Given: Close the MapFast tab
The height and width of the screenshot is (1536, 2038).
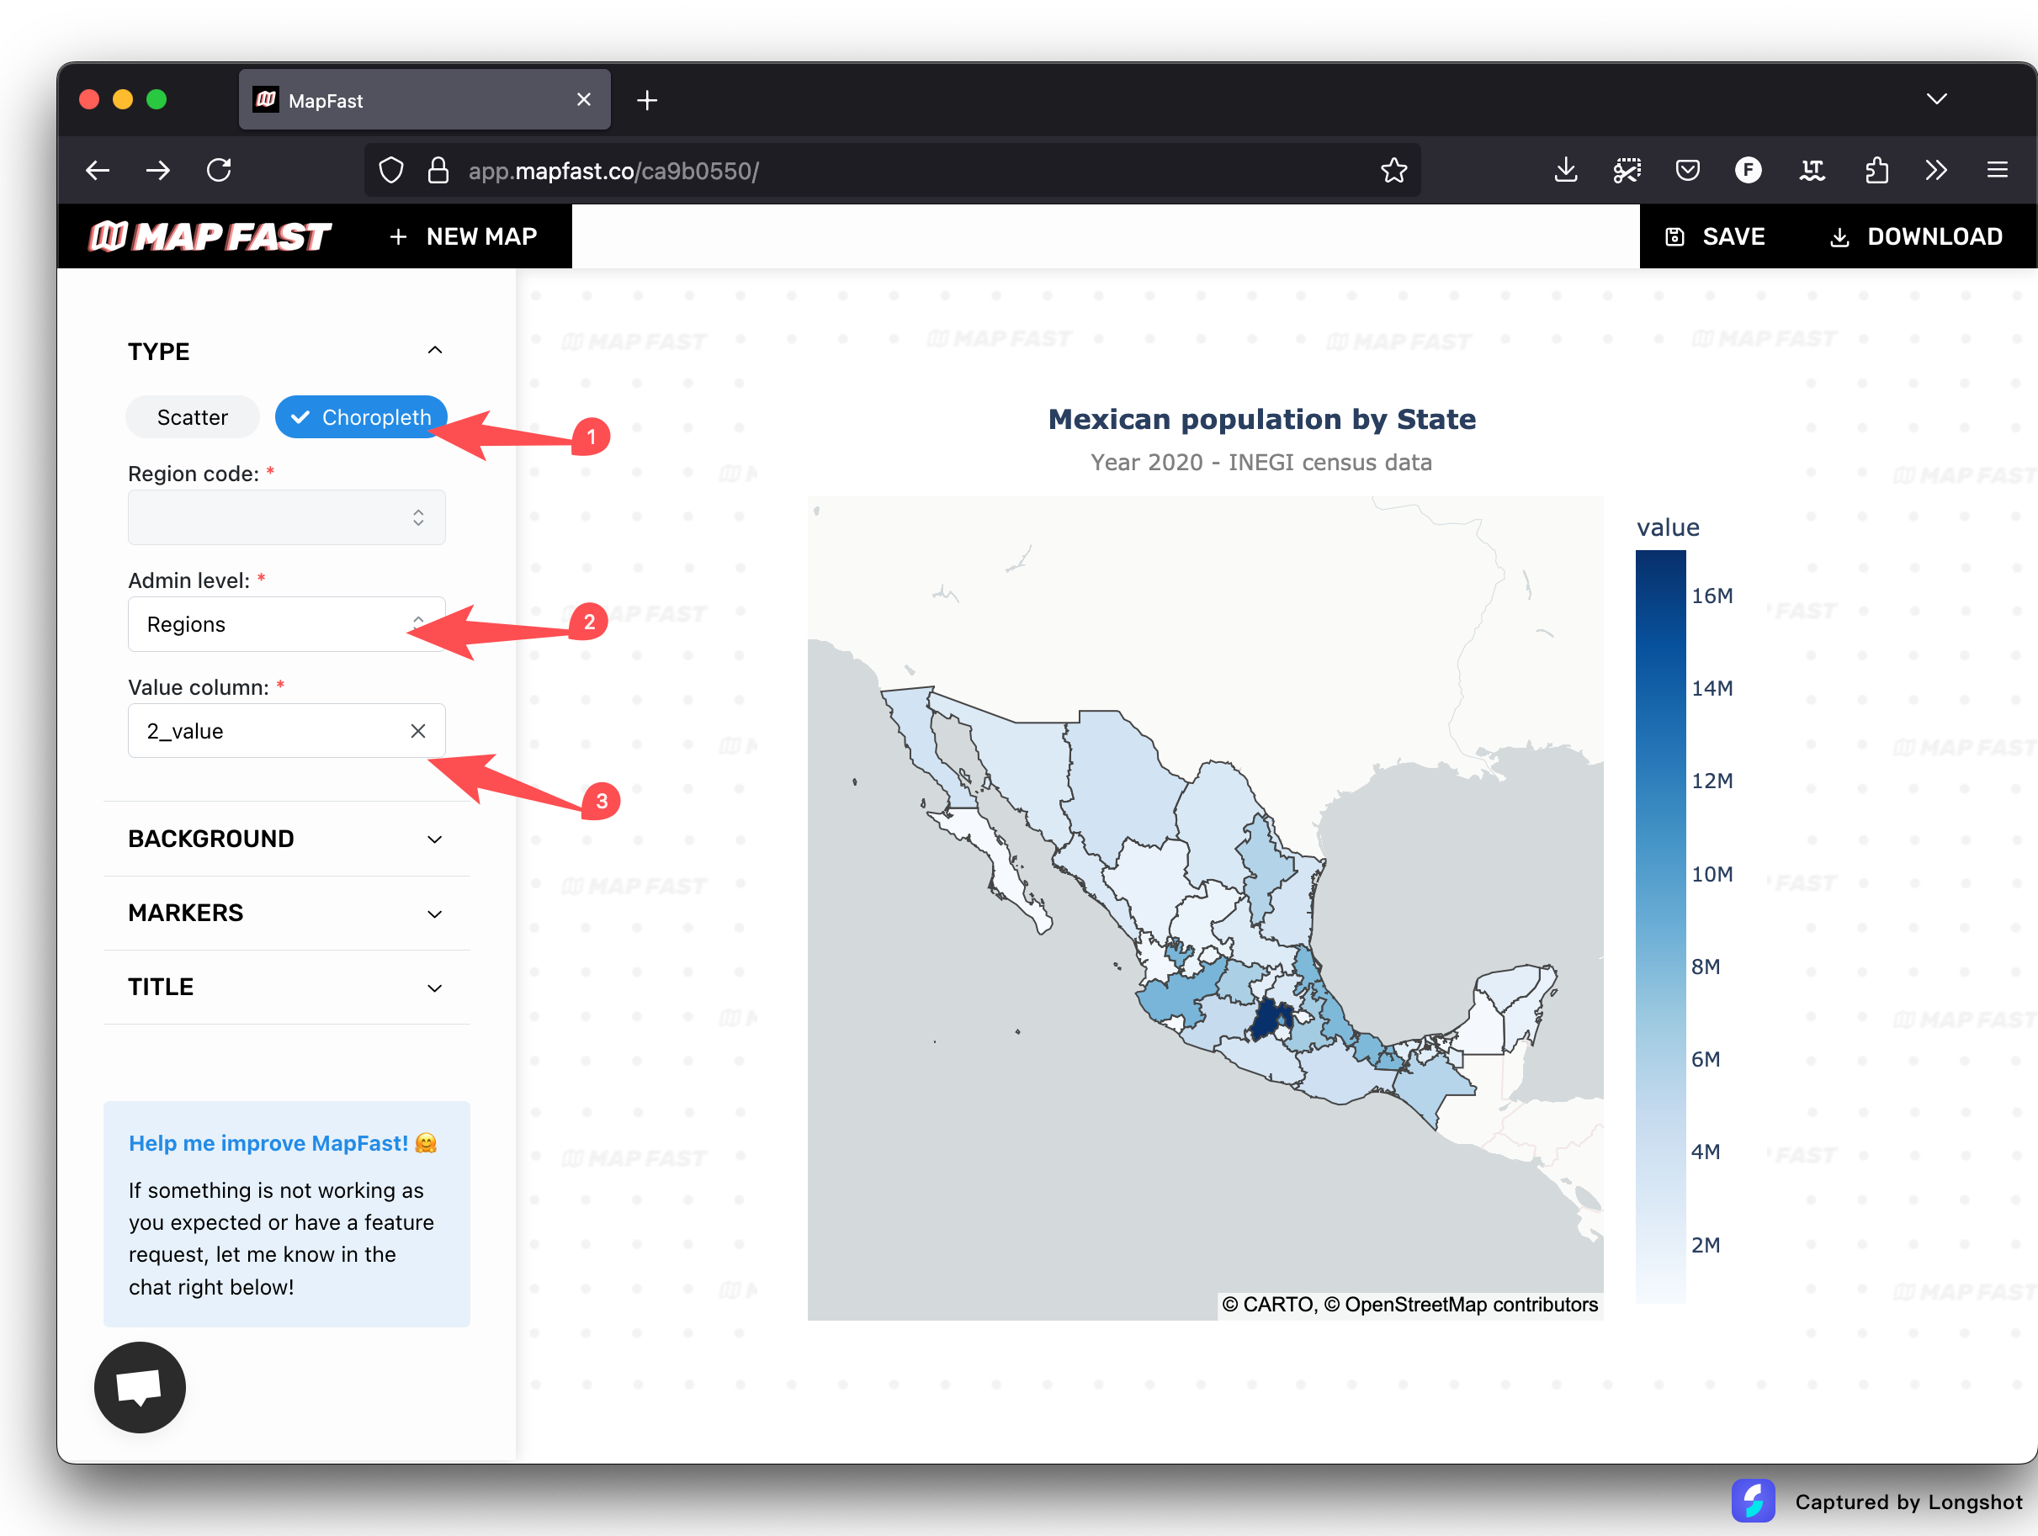Looking at the screenshot, I should click(584, 99).
